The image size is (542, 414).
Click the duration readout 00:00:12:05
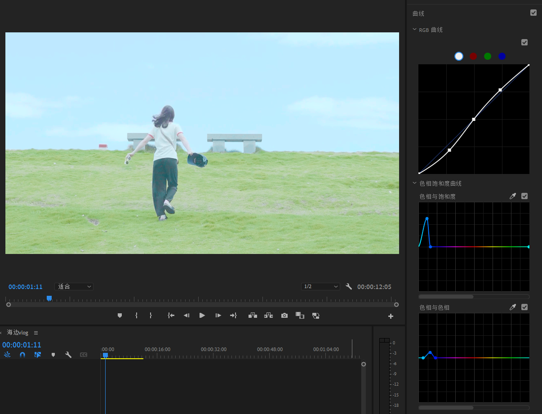tap(374, 287)
